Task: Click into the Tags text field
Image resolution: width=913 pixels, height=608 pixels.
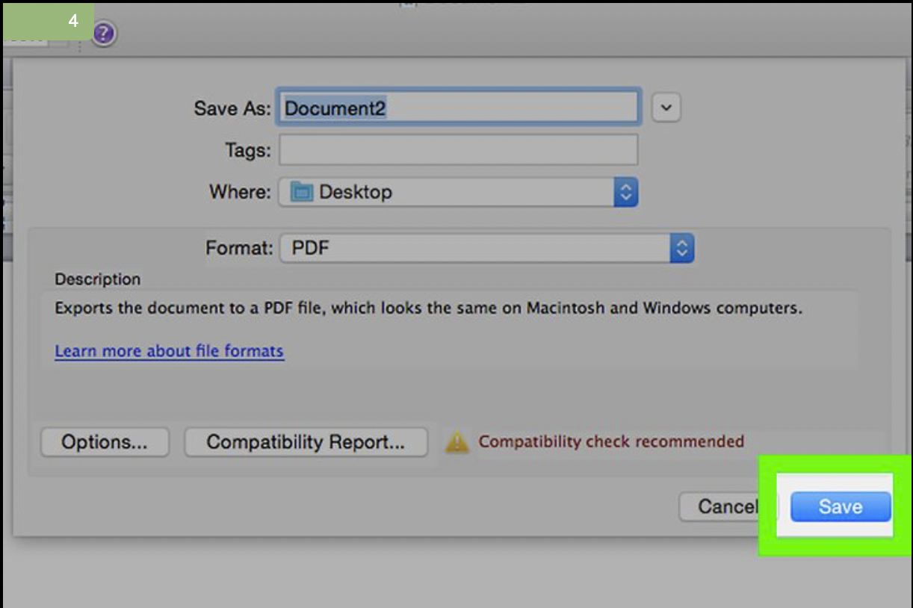Action: point(458,150)
